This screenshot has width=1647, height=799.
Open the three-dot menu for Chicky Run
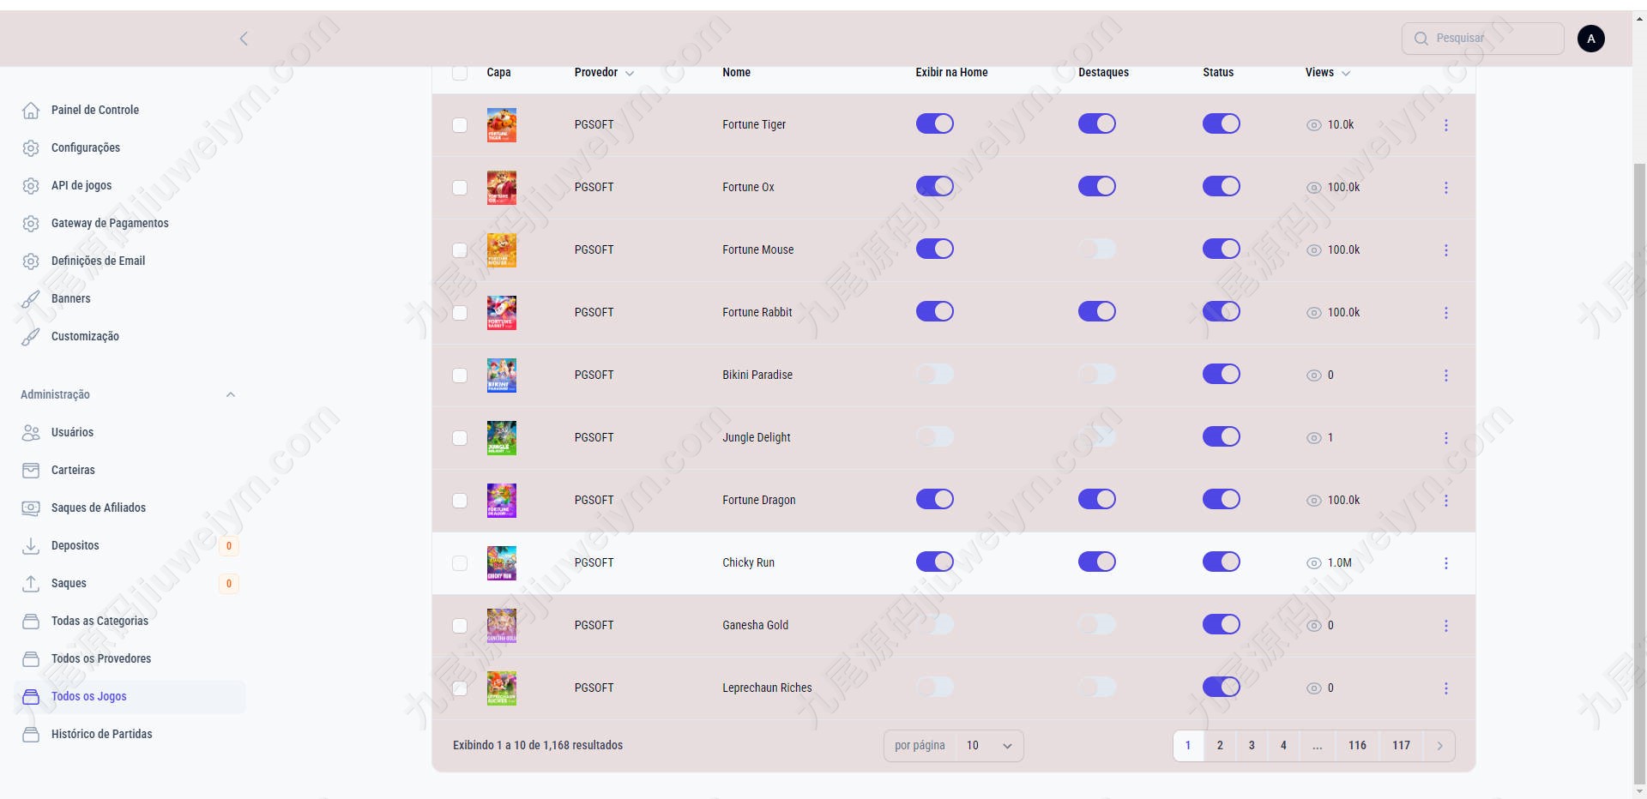click(1446, 563)
